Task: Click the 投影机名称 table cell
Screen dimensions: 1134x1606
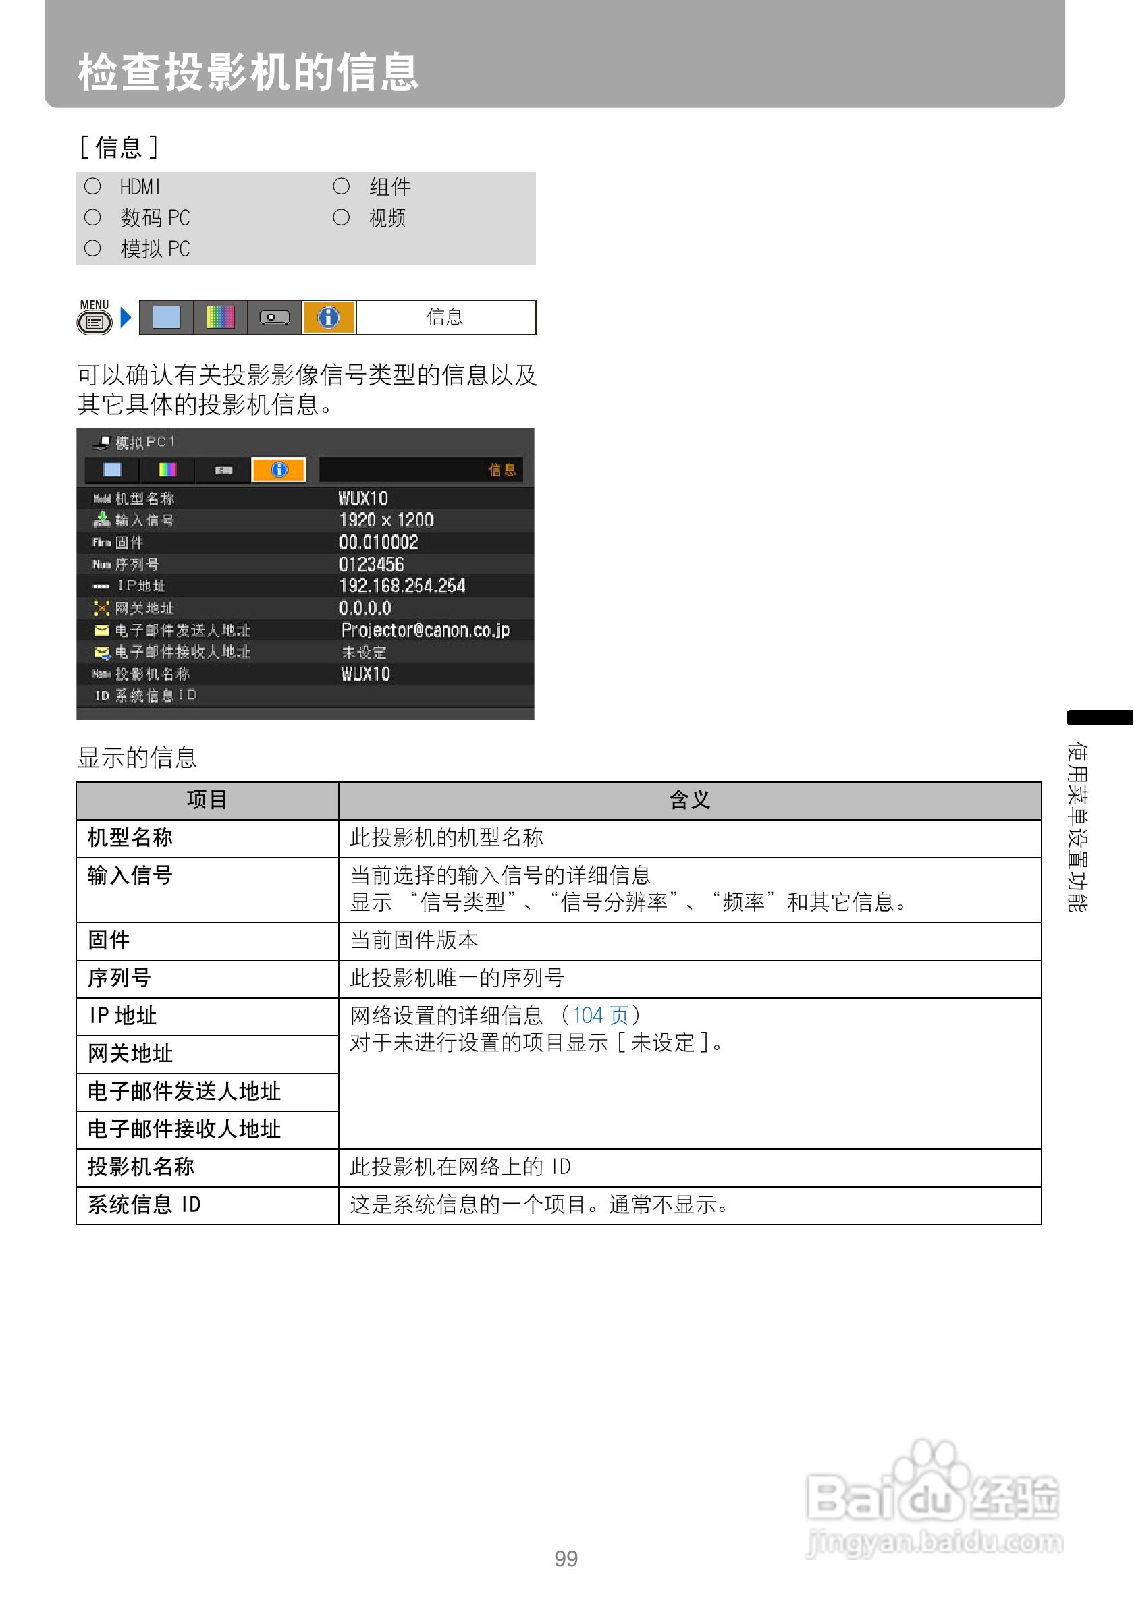Action: tap(208, 1167)
